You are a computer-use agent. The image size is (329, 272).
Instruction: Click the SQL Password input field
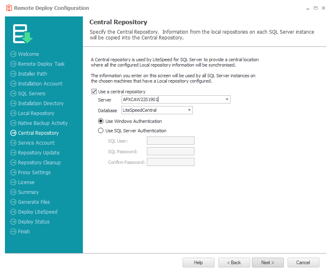click(x=171, y=151)
